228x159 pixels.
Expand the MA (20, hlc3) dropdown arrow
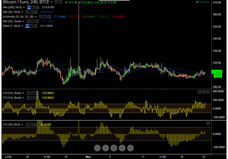click(22, 12)
